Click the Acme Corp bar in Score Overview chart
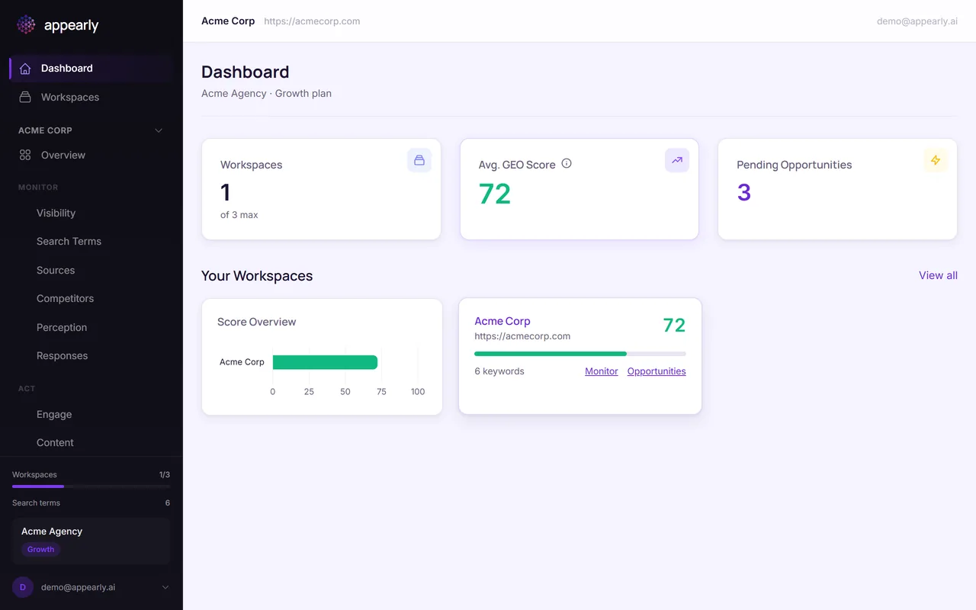The height and width of the screenshot is (610, 976). click(325, 361)
